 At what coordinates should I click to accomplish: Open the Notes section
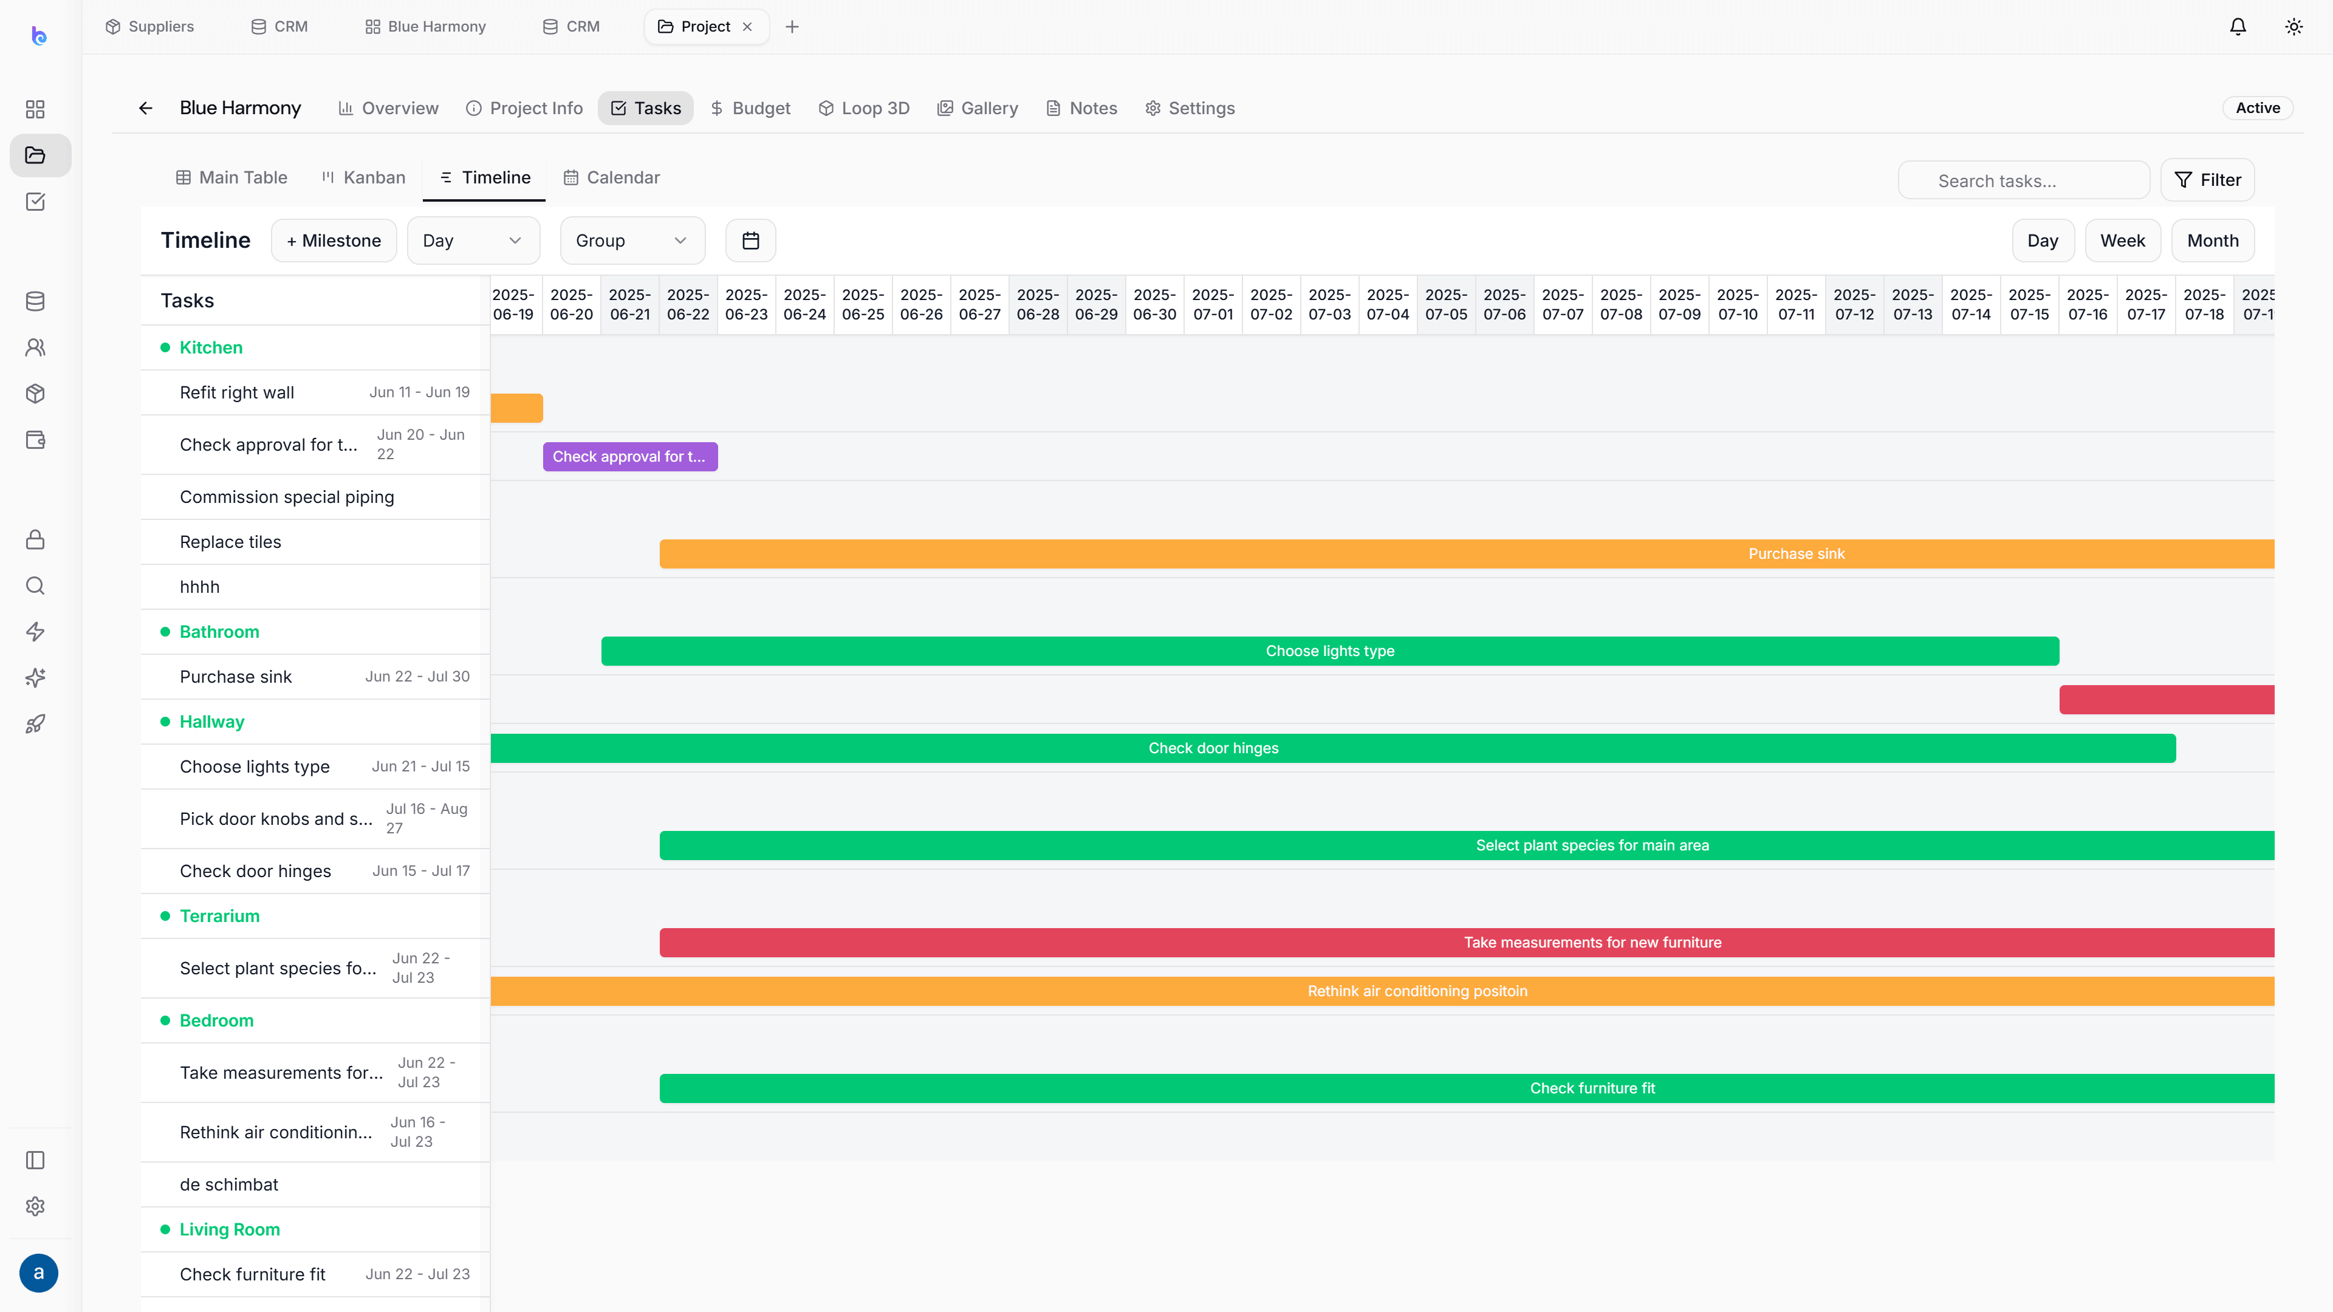[1082, 109]
